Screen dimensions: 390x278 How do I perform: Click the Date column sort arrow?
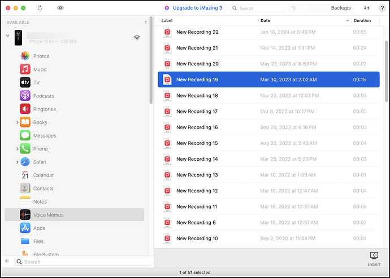(348, 21)
